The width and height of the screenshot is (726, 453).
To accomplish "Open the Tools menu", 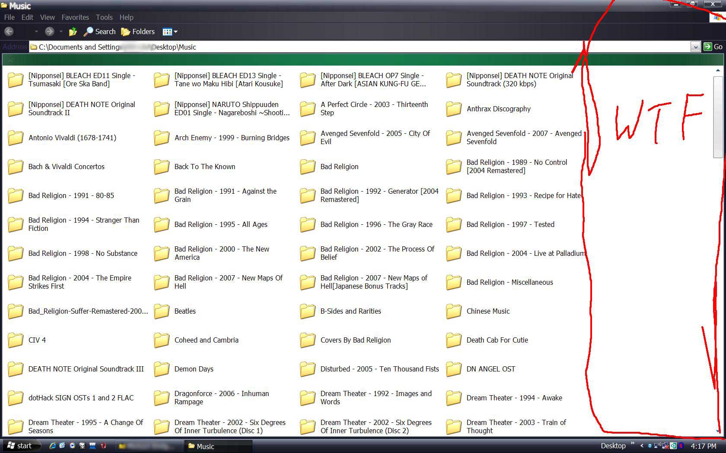I will coord(104,17).
